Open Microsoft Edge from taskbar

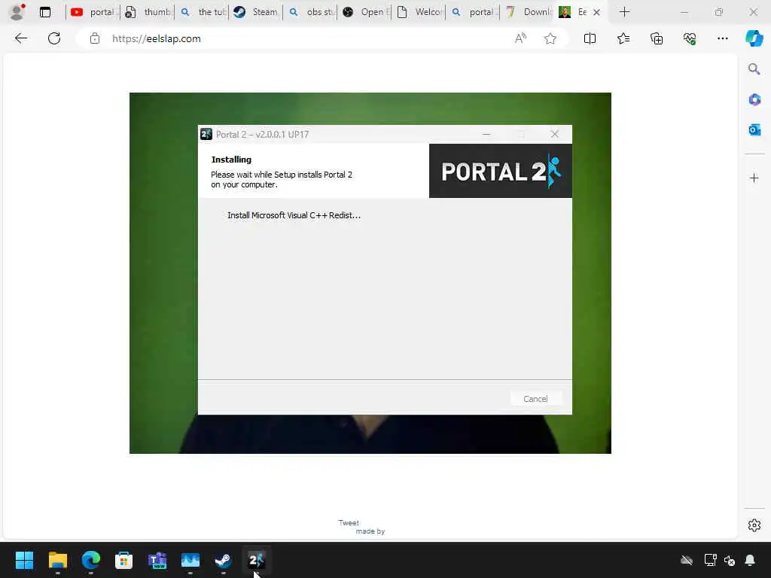click(90, 560)
